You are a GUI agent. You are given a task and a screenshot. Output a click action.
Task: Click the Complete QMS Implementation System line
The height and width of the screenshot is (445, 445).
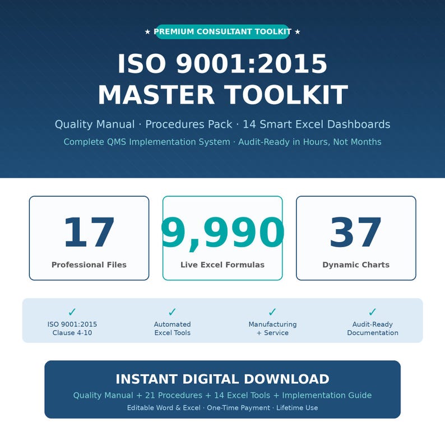click(222, 142)
